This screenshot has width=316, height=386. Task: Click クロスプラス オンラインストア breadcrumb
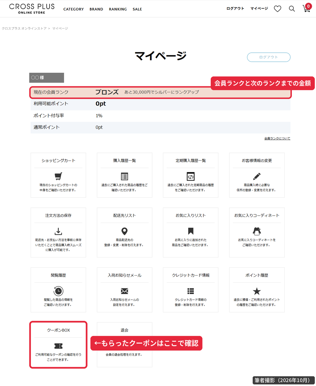pyautogui.click(x=24, y=29)
